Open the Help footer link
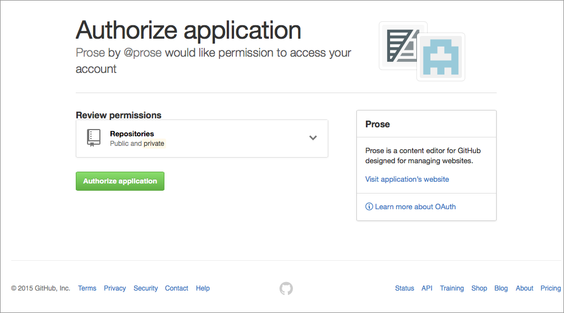Viewport: 564px width, 313px height. coord(203,288)
